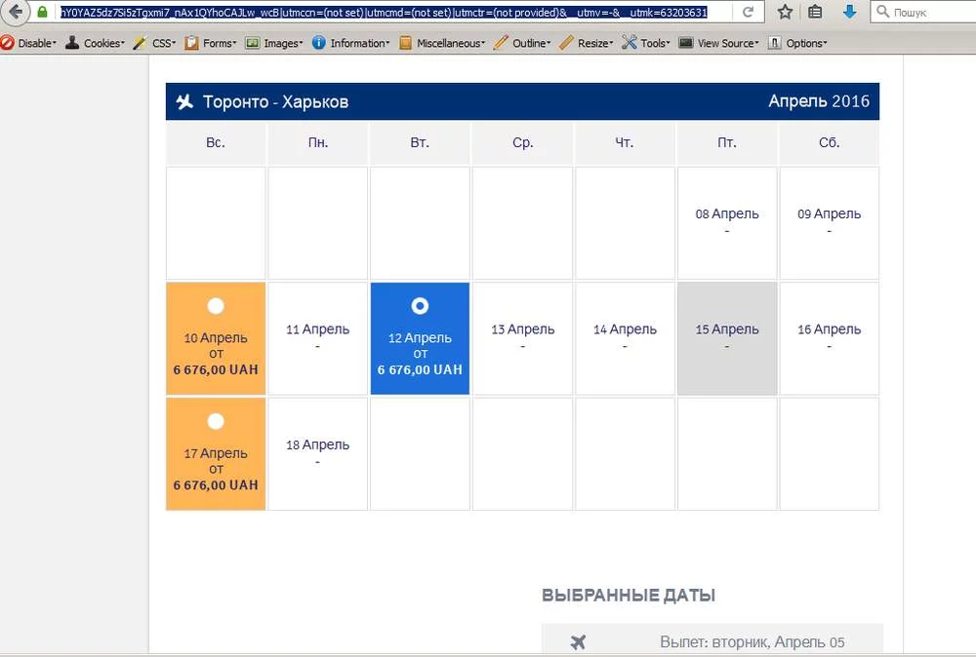Open the CSS dropdown menu
Image resolution: width=976 pixels, height=657 pixels.
pos(155,43)
